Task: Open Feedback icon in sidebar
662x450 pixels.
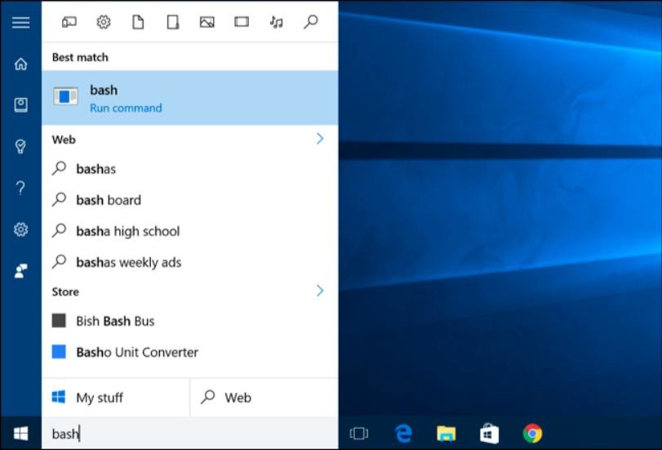Action: point(20,271)
